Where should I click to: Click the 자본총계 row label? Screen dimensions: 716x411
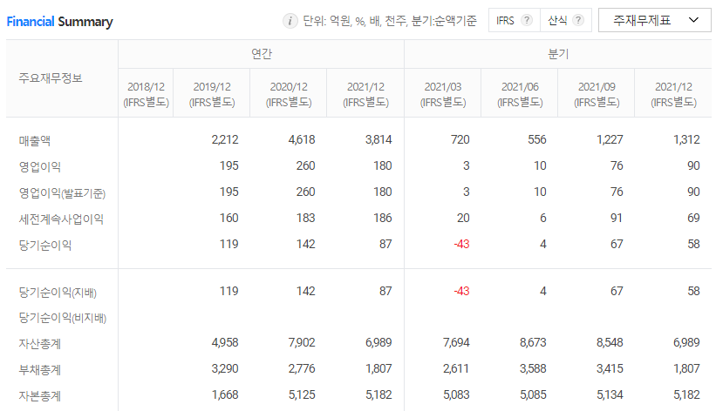point(40,395)
